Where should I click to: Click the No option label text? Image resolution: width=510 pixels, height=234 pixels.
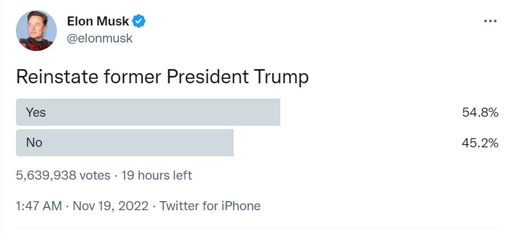click(34, 143)
